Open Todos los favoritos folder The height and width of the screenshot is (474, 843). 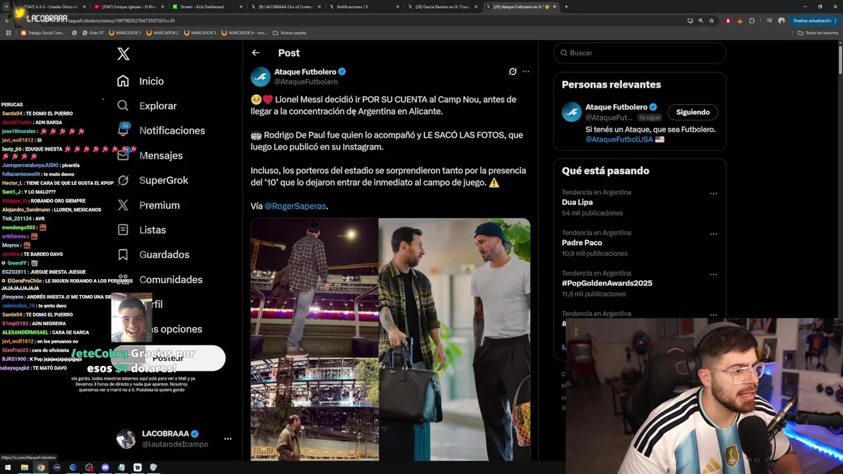818,33
